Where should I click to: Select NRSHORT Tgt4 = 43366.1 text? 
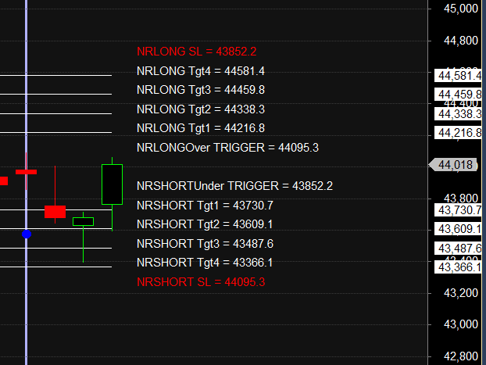pos(205,263)
